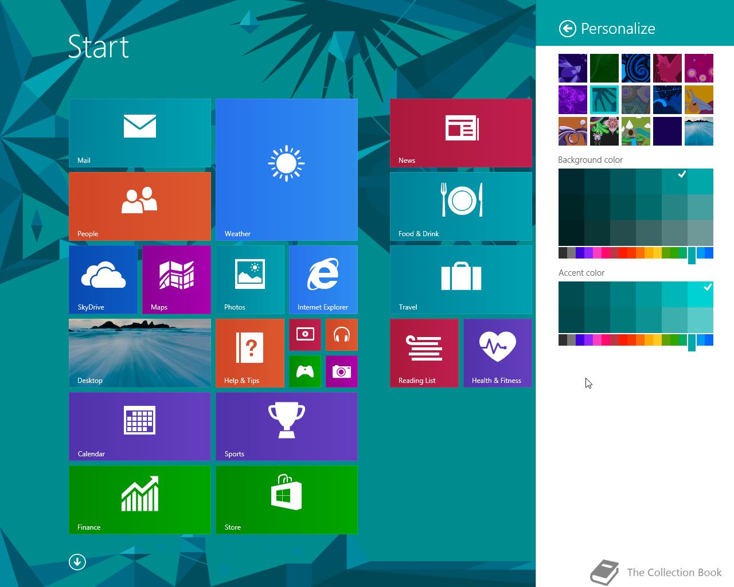Set Accent color hue strip to royal blue
734x587 pixels.
tap(709, 340)
